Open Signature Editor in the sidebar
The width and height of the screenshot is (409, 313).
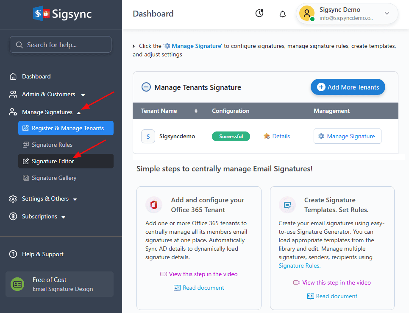click(53, 161)
